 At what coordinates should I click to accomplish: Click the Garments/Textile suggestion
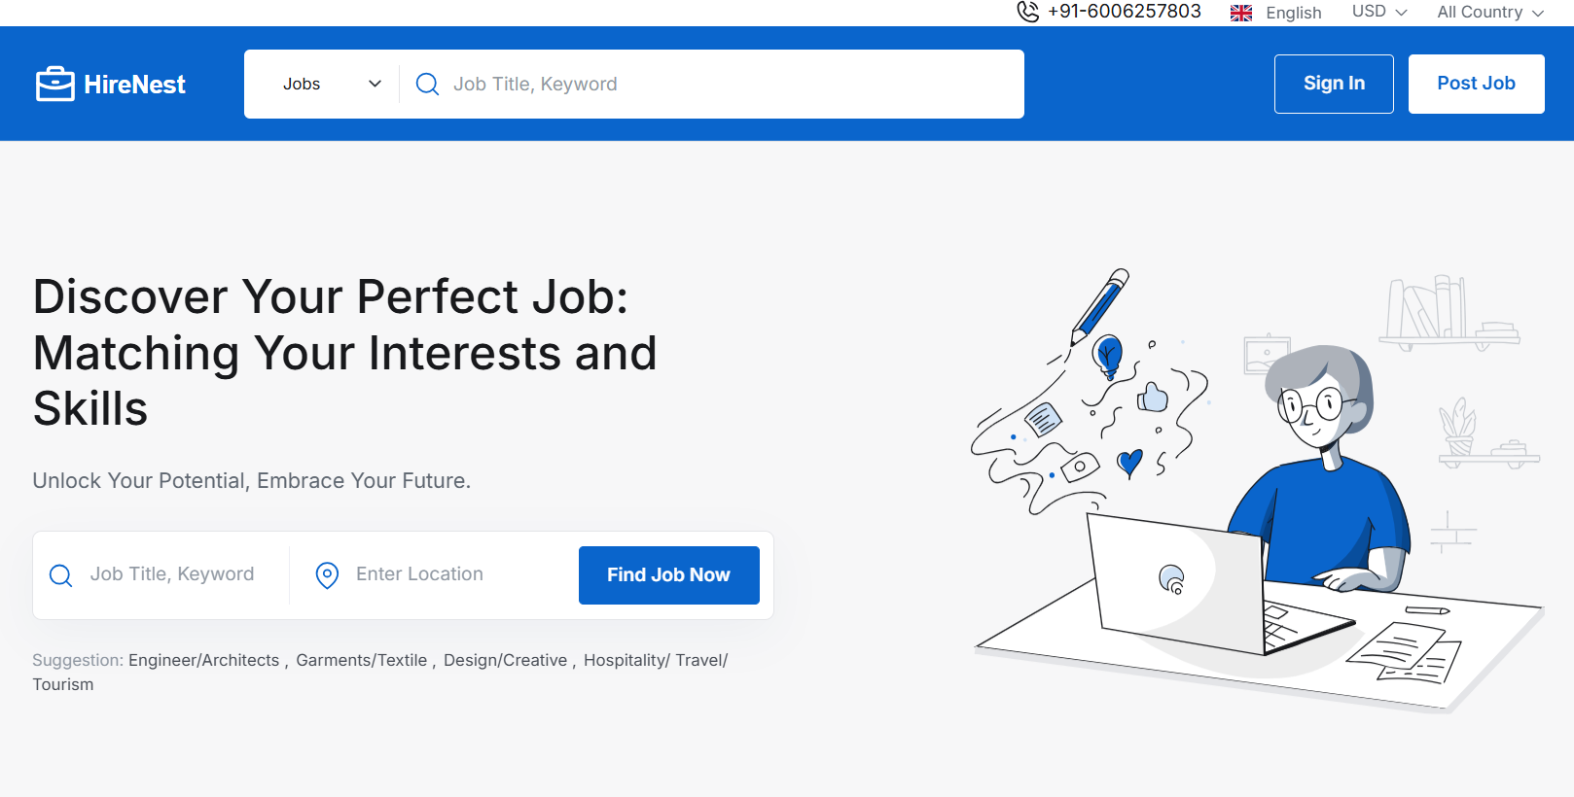361,660
